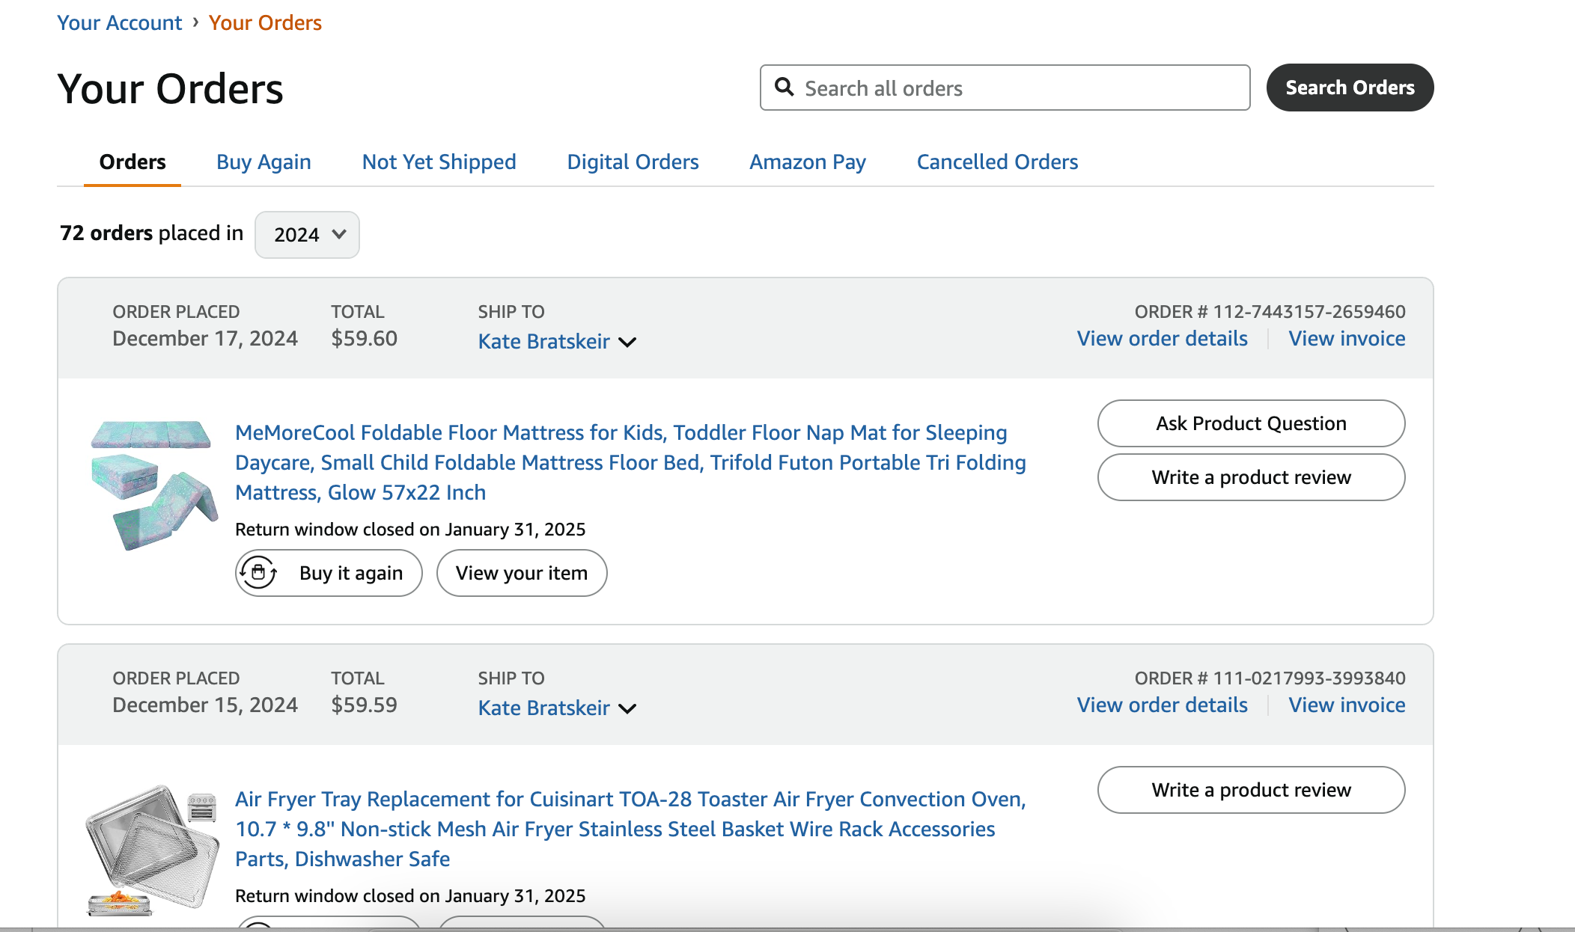Click Your Orders breadcrumb link
The image size is (1575, 932).
(x=265, y=22)
